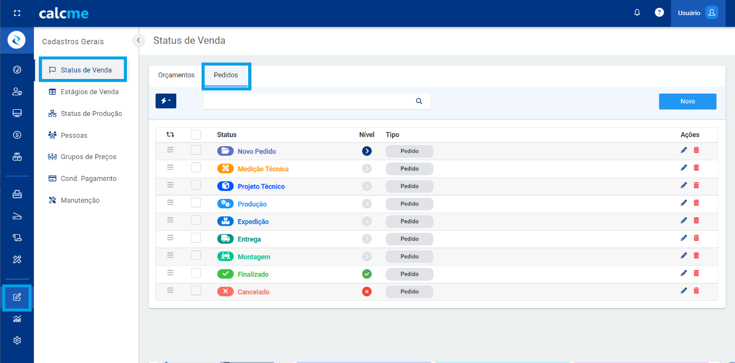This screenshot has height=363, width=735.
Task: Click the trash icon for Entrega row
Action: [x=696, y=238]
